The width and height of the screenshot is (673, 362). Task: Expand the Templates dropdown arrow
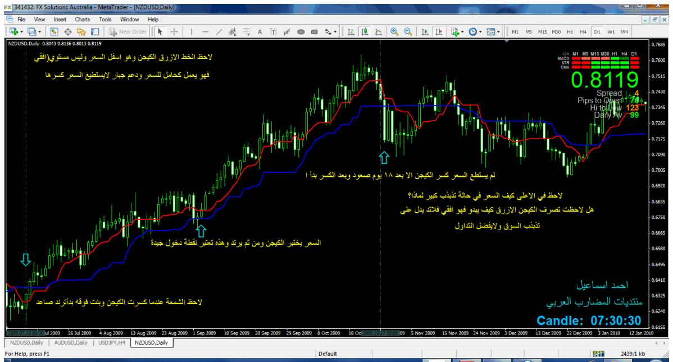498,32
